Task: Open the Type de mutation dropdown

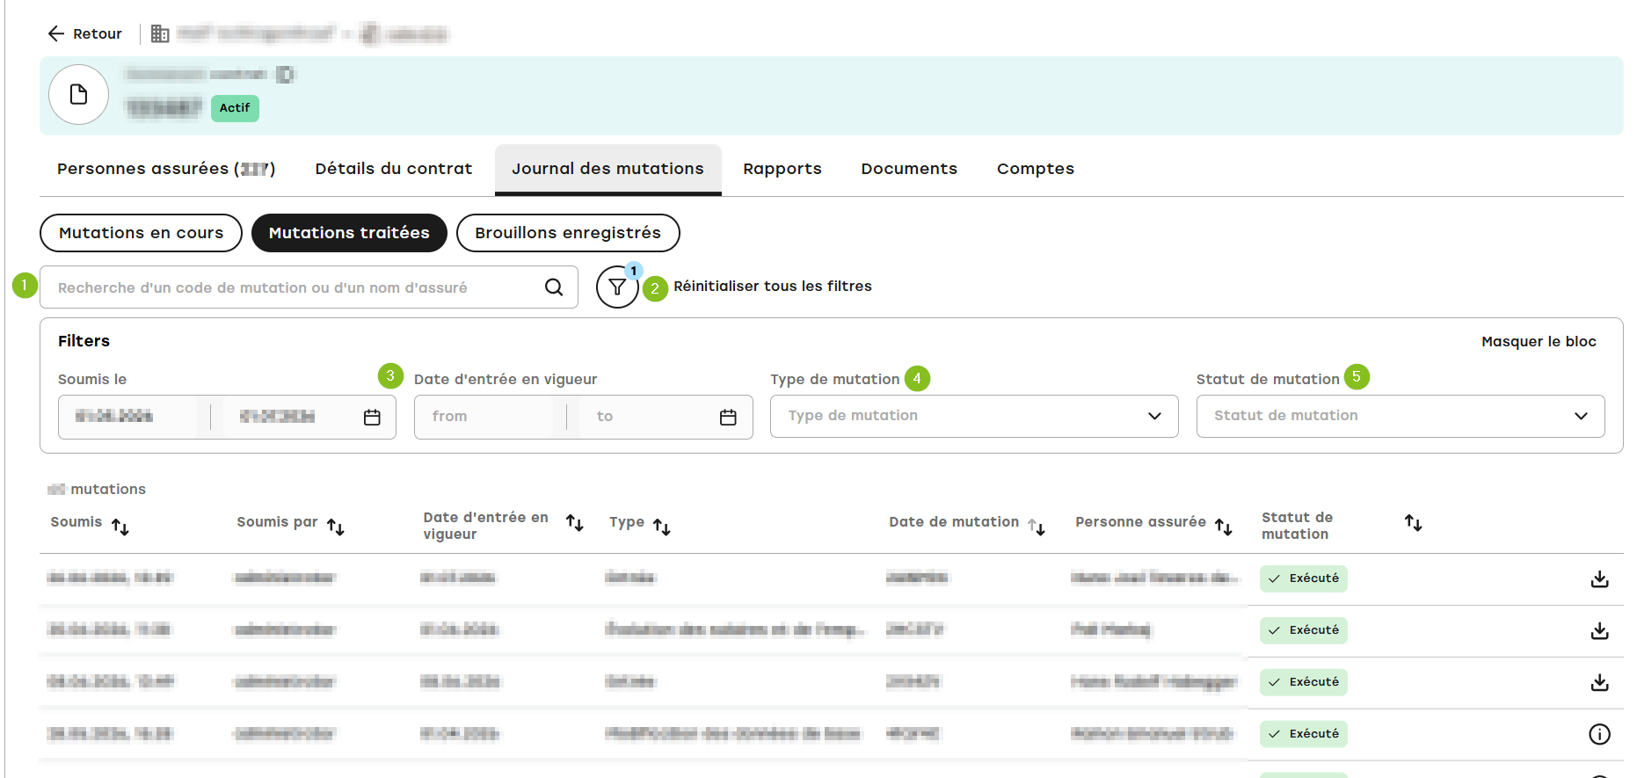Action: coord(974,416)
